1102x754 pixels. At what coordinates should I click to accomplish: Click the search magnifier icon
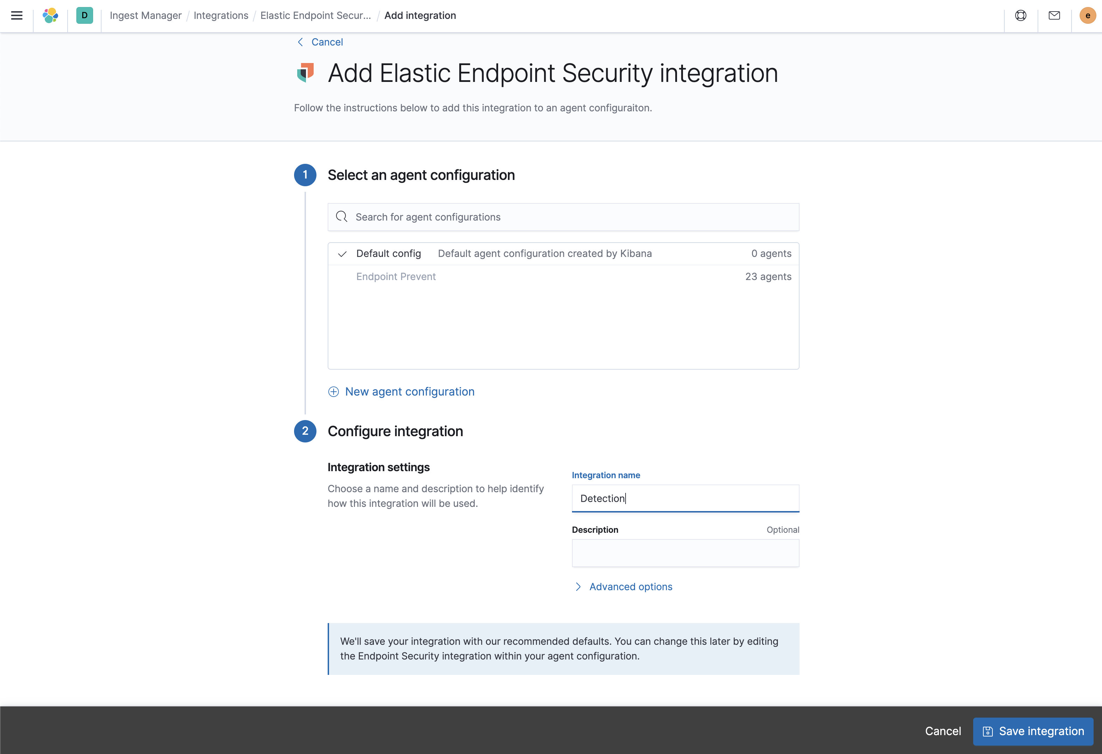pos(341,217)
